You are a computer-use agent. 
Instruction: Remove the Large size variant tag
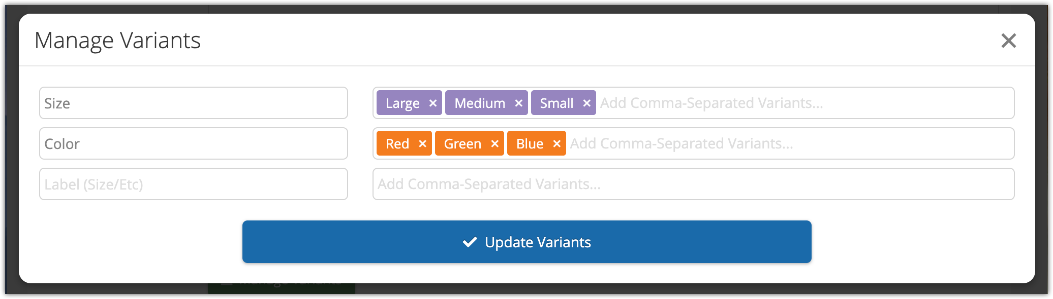[433, 103]
